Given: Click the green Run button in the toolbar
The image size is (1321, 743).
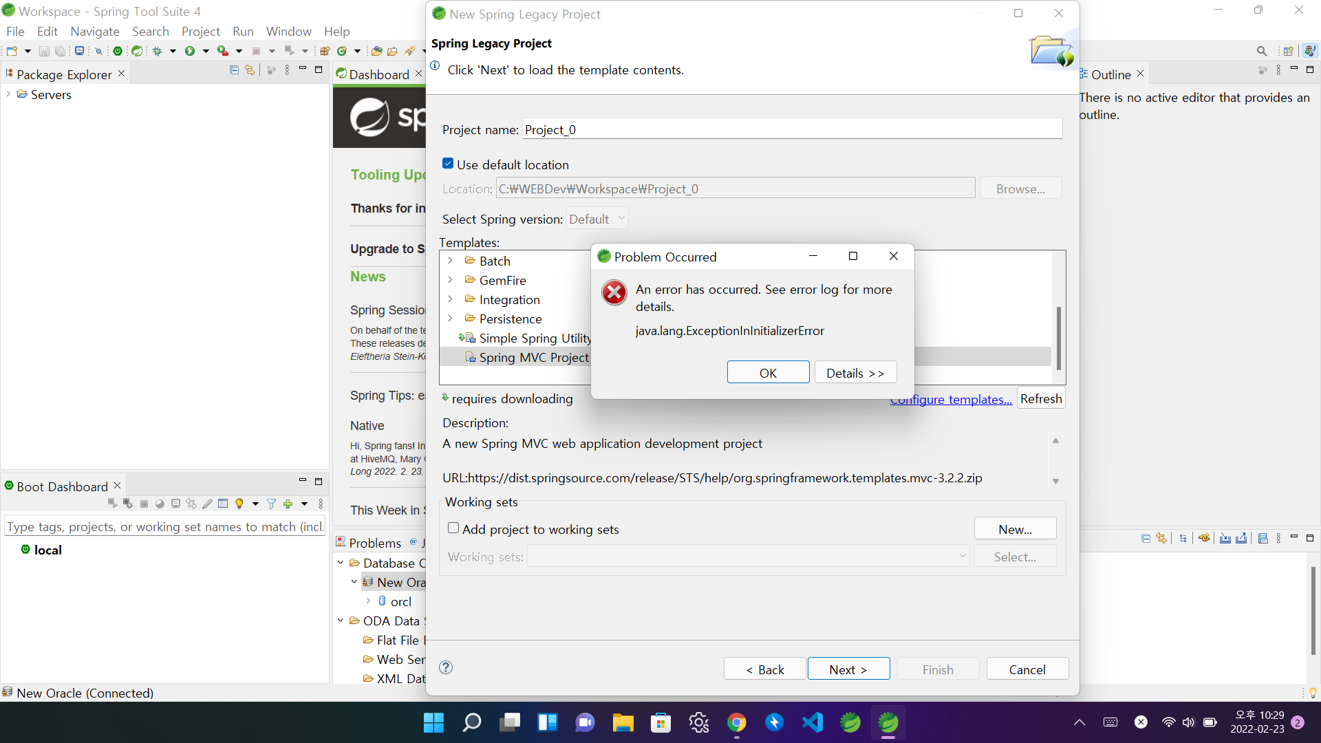Looking at the screenshot, I should 190,51.
